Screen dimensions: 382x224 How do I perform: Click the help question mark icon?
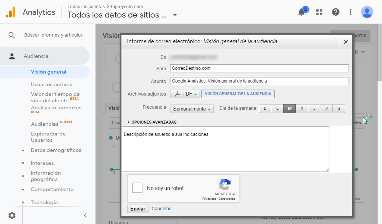click(335, 12)
